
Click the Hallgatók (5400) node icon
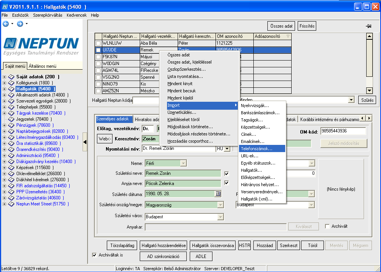(x=11, y=89)
